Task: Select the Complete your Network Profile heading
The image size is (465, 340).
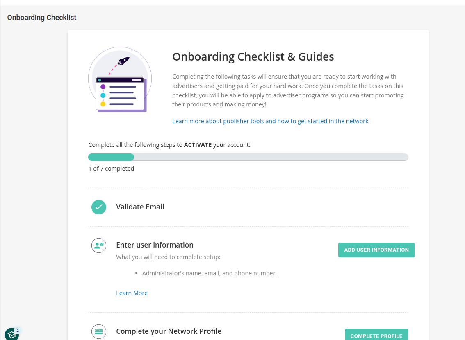Action: 169,331
